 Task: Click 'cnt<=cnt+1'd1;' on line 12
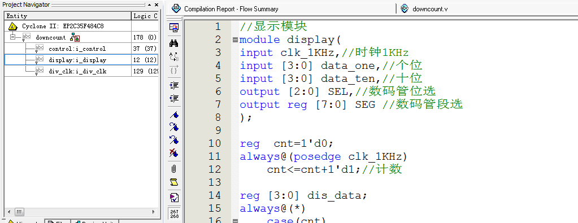[314, 169]
